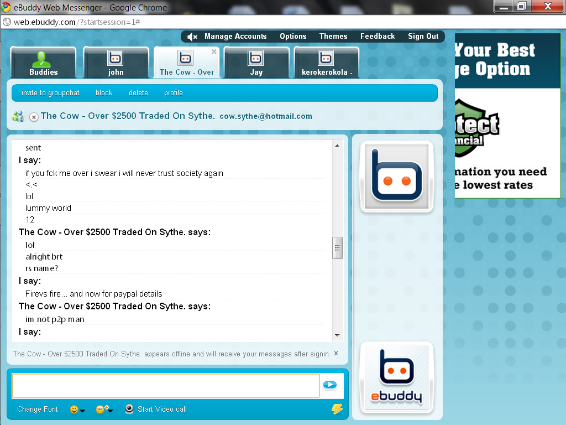The image size is (566, 425).
Task: Click the Chrome address bar URL
Action: (x=76, y=22)
